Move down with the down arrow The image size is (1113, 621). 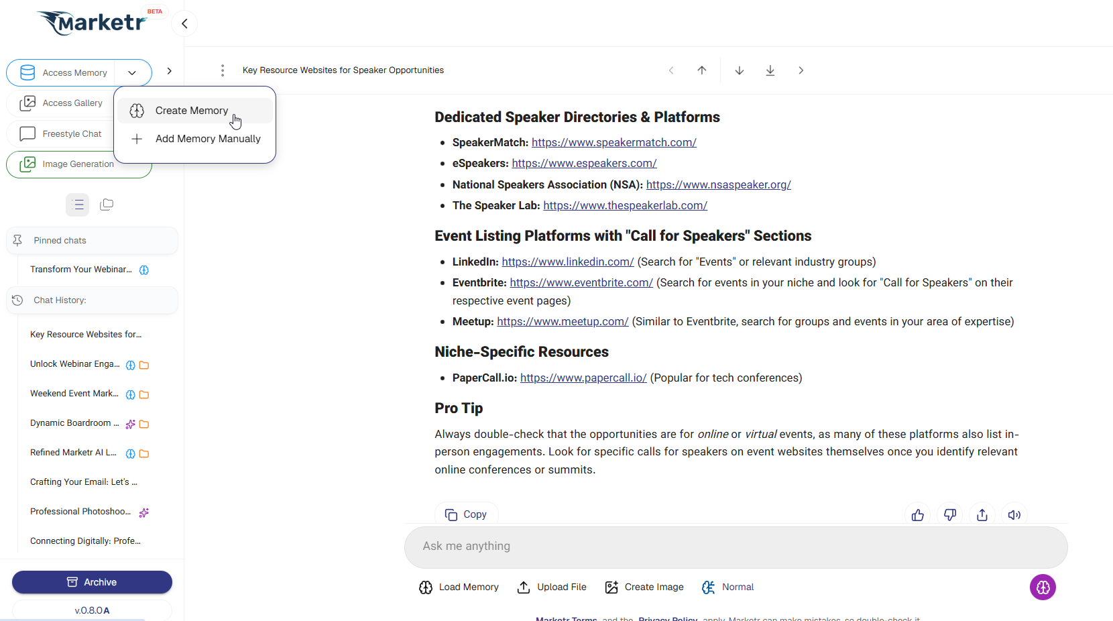[x=740, y=70]
